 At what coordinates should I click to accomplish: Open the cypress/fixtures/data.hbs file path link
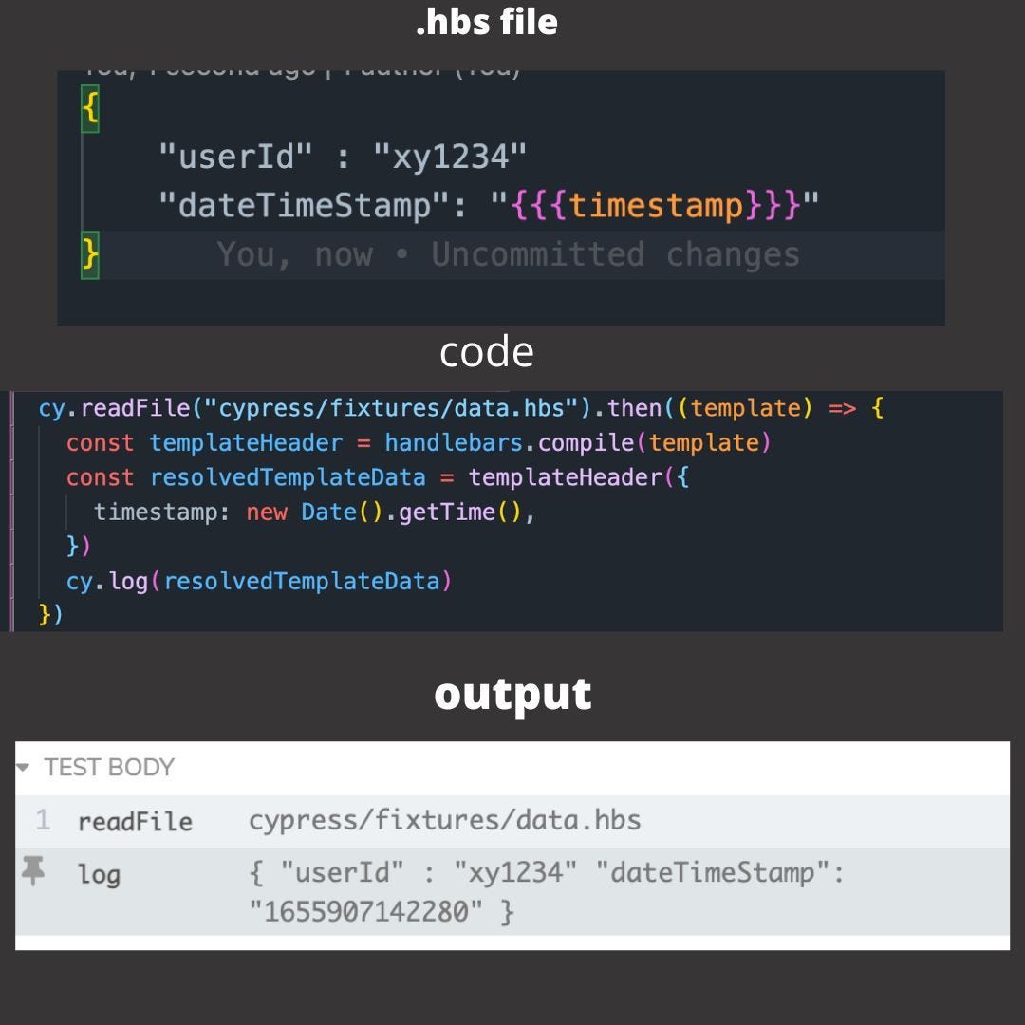[444, 821]
